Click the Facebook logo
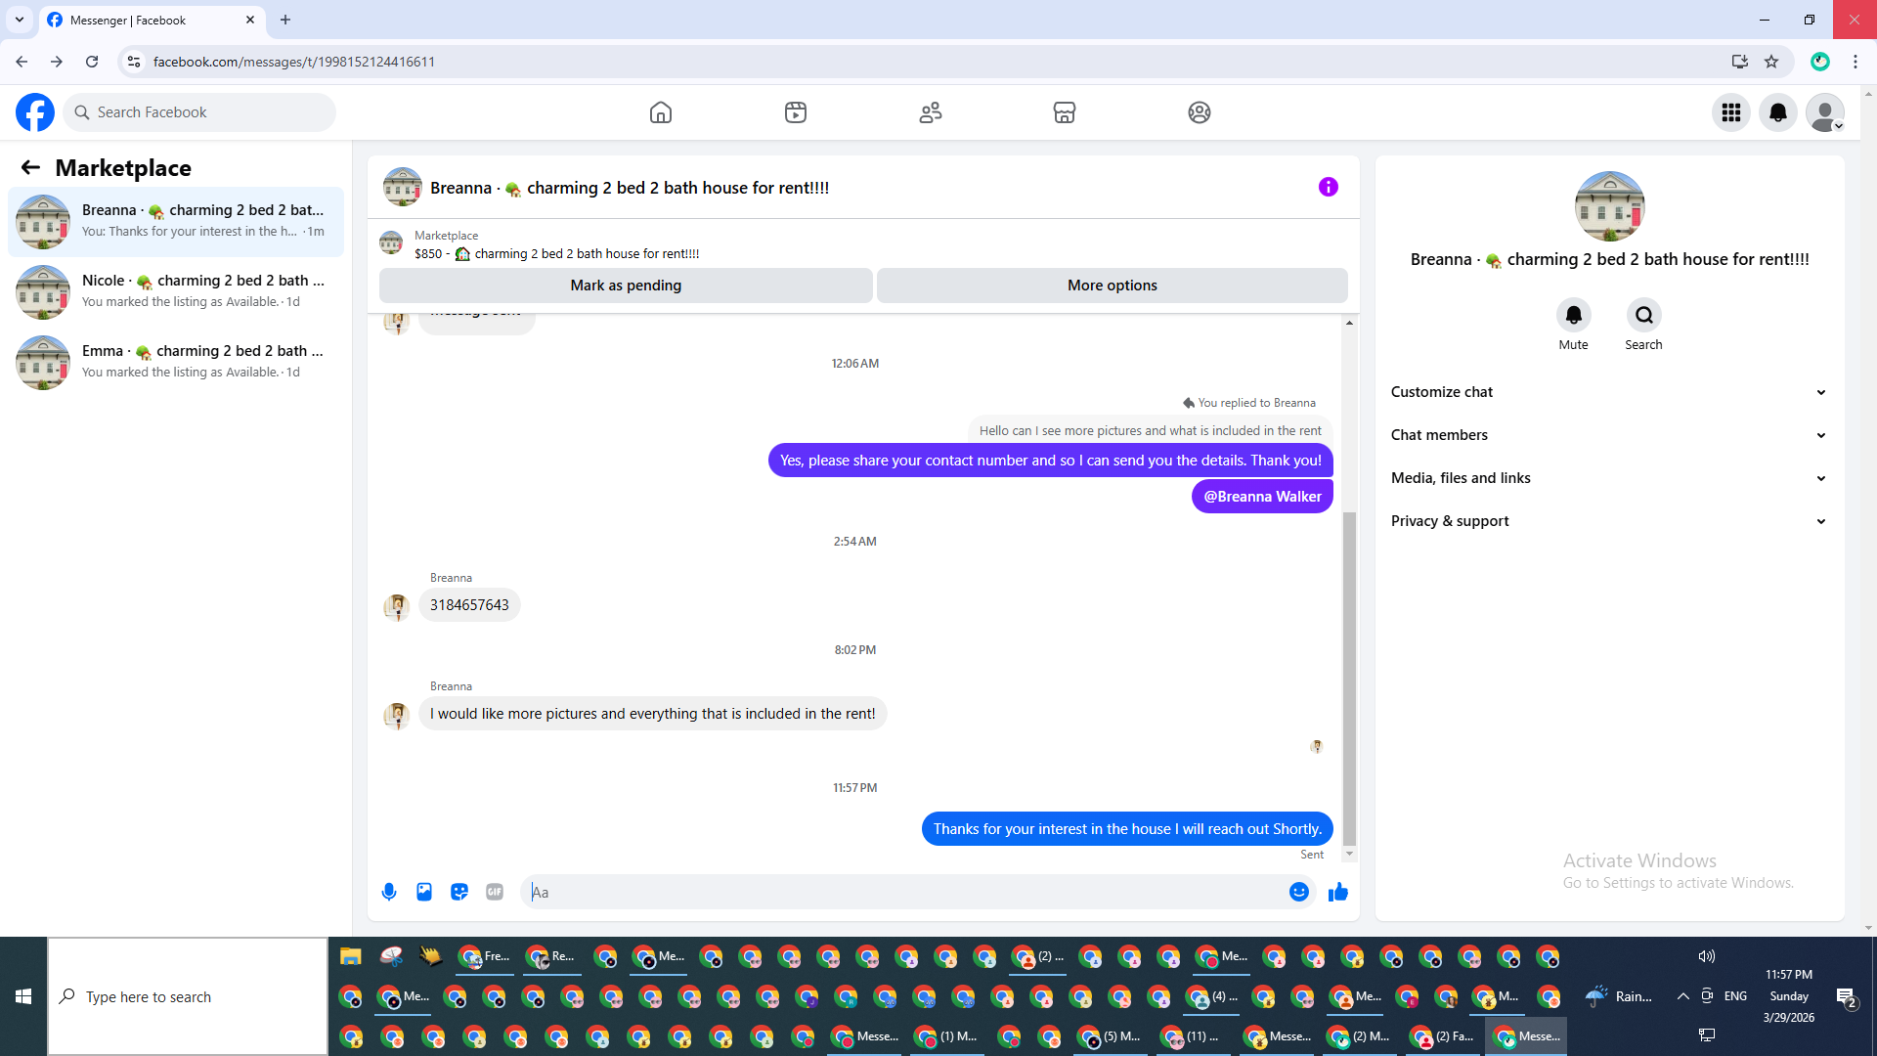 (35, 112)
